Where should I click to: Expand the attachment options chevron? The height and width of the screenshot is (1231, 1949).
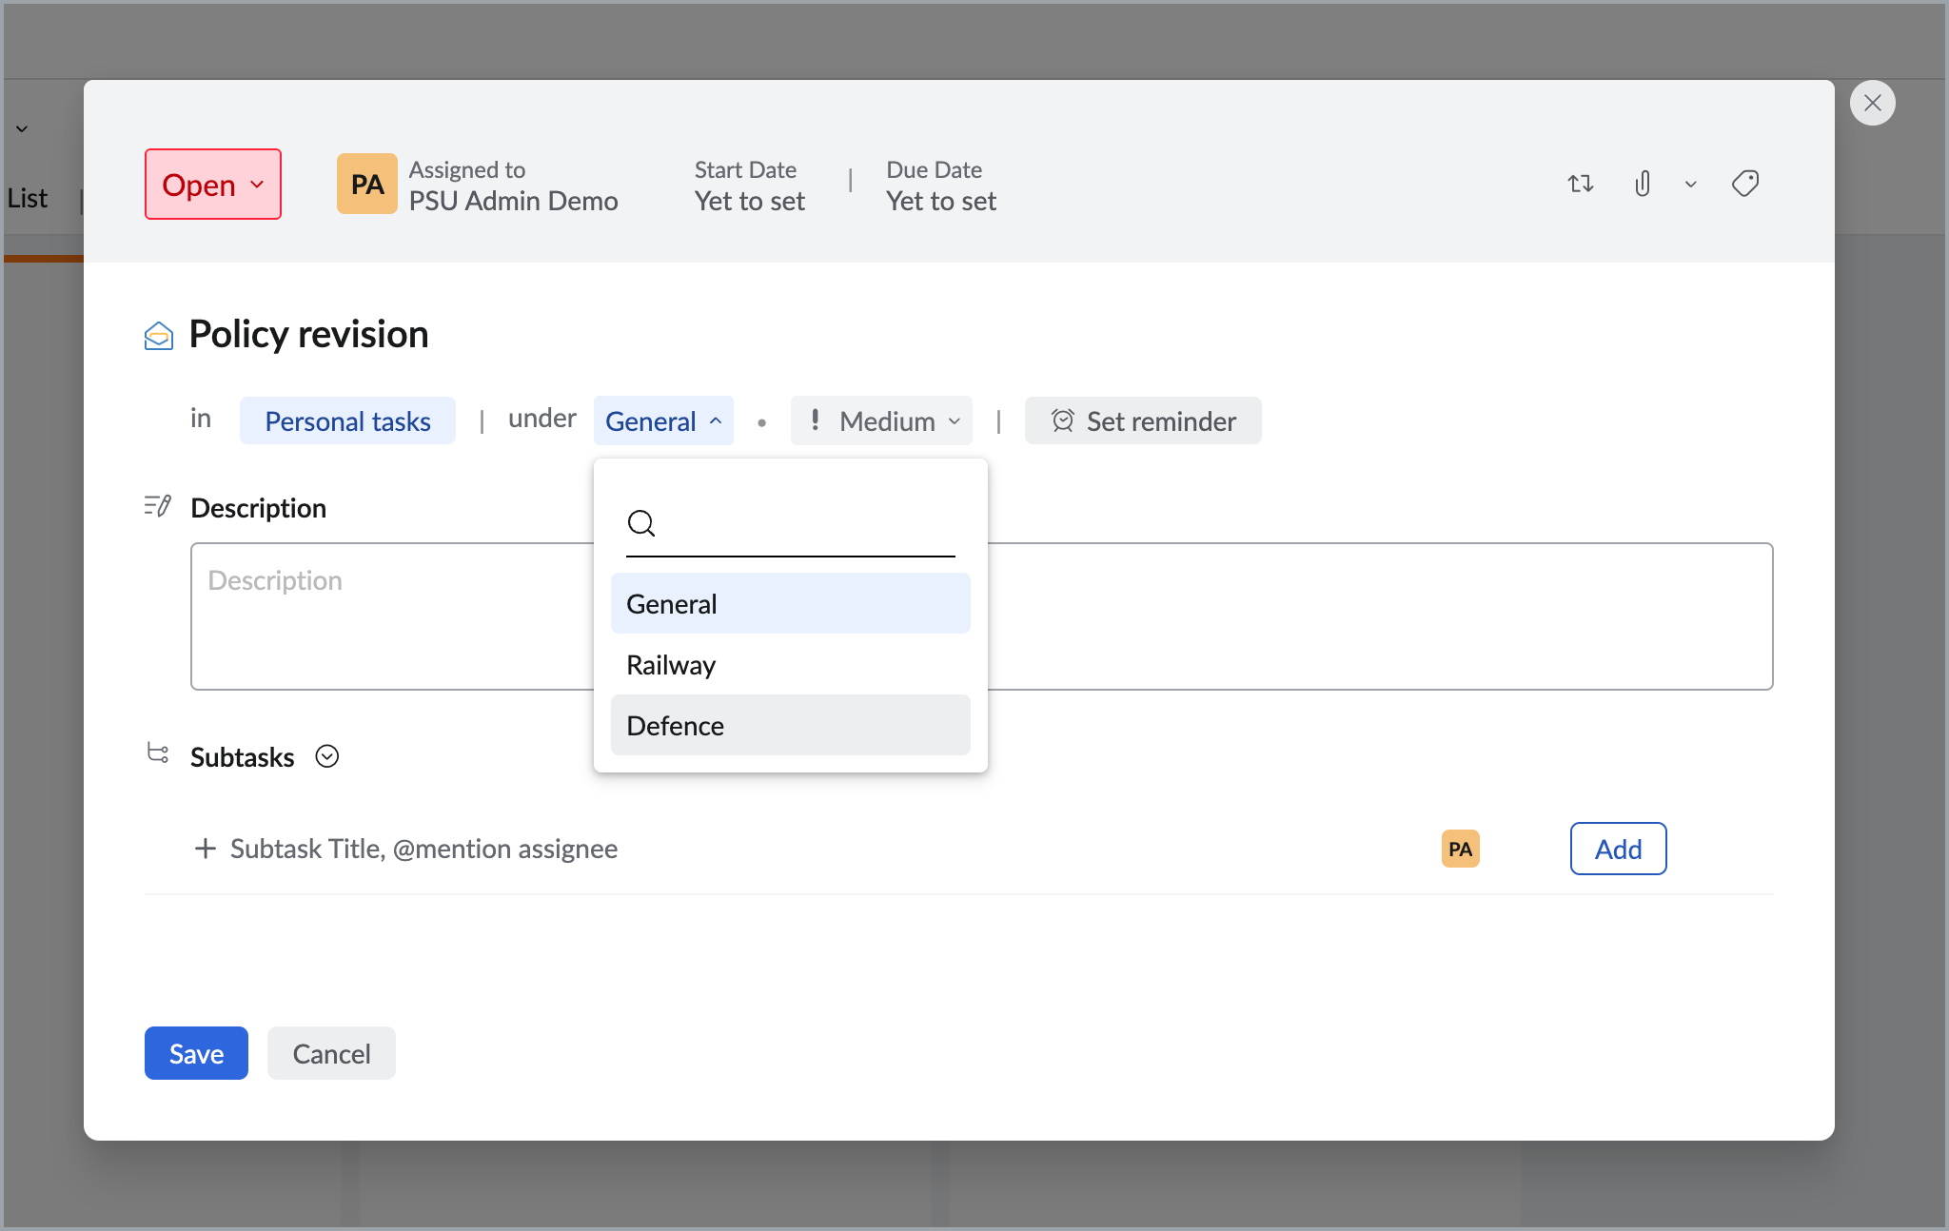point(1691,185)
